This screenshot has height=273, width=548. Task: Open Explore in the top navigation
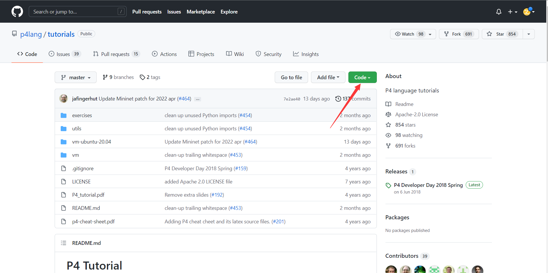pos(229,12)
